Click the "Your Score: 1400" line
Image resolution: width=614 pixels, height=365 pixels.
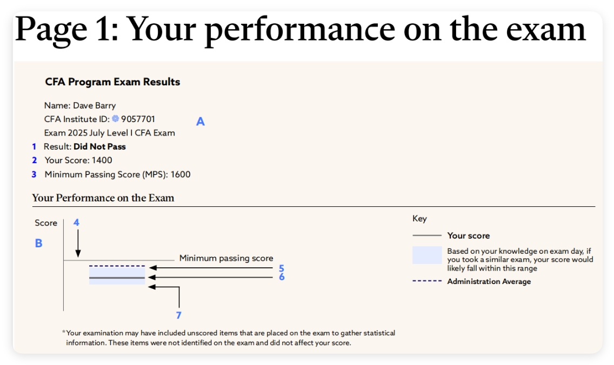click(x=78, y=160)
